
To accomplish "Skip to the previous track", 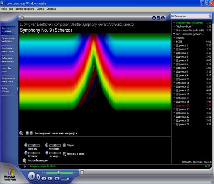I will click(44, 178).
